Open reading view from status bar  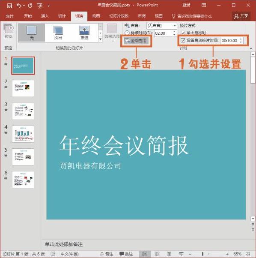click(169, 254)
